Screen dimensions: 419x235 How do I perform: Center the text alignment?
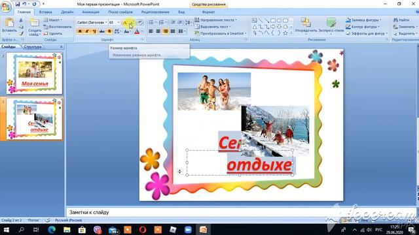(158, 31)
